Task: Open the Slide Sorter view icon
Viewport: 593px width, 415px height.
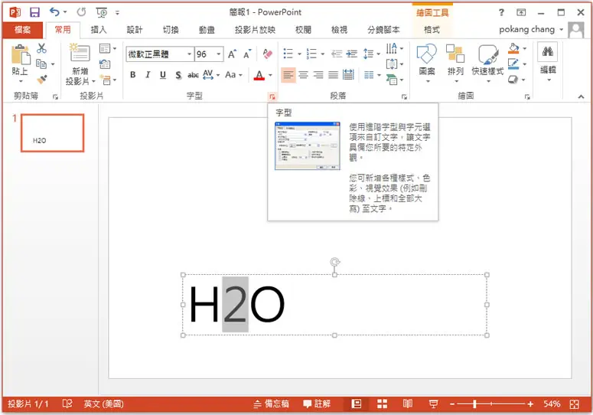Action: click(383, 404)
